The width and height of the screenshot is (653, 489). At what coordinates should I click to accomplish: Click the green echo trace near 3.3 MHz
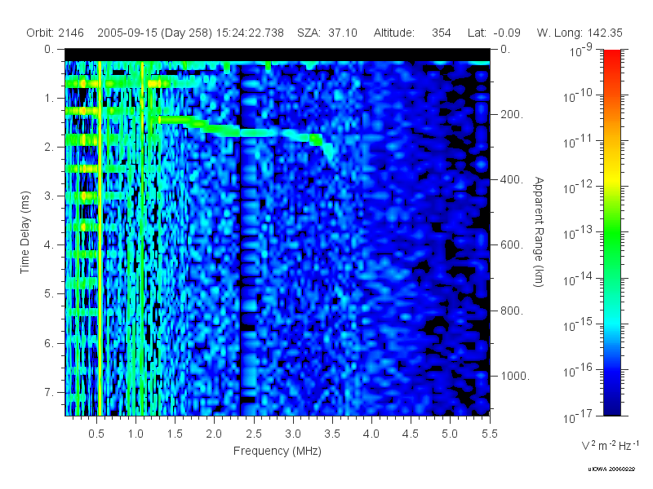(x=316, y=139)
